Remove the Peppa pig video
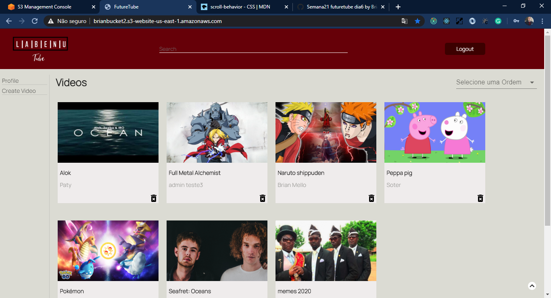The height and width of the screenshot is (298, 551). pyautogui.click(x=480, y=198)
